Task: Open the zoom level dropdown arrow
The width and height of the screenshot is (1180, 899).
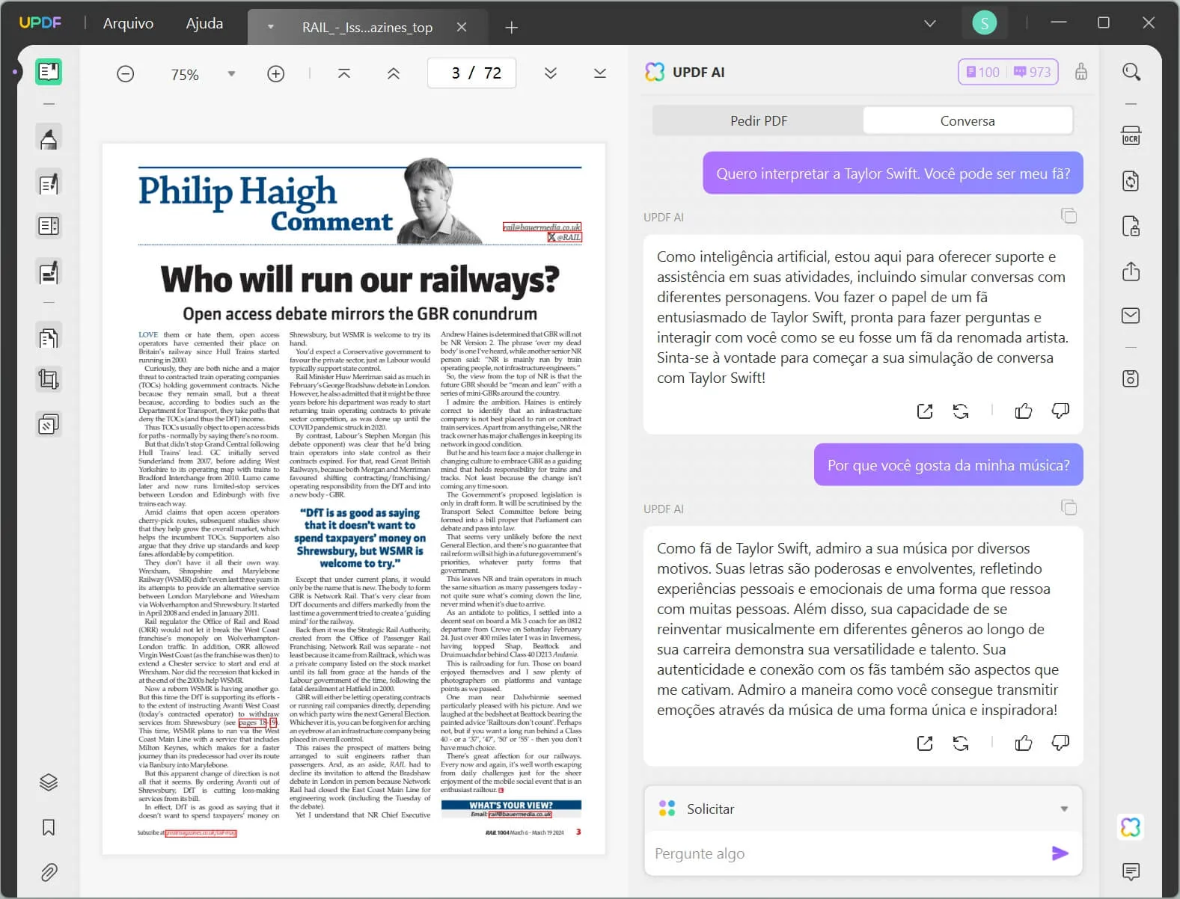Action: [231, 74]
